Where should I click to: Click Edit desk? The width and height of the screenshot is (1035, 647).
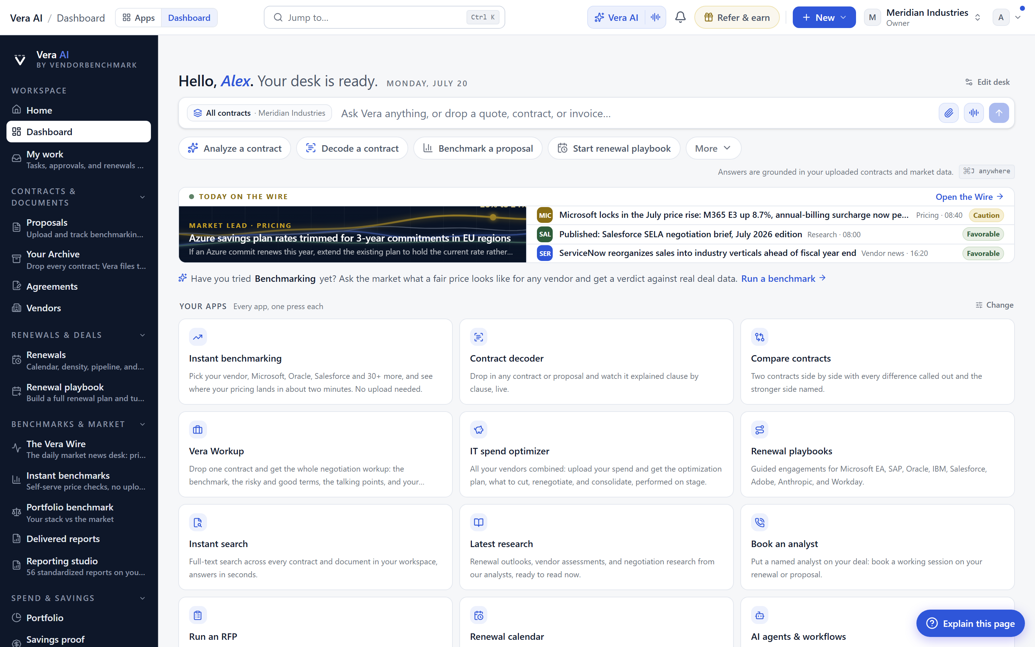987,82
